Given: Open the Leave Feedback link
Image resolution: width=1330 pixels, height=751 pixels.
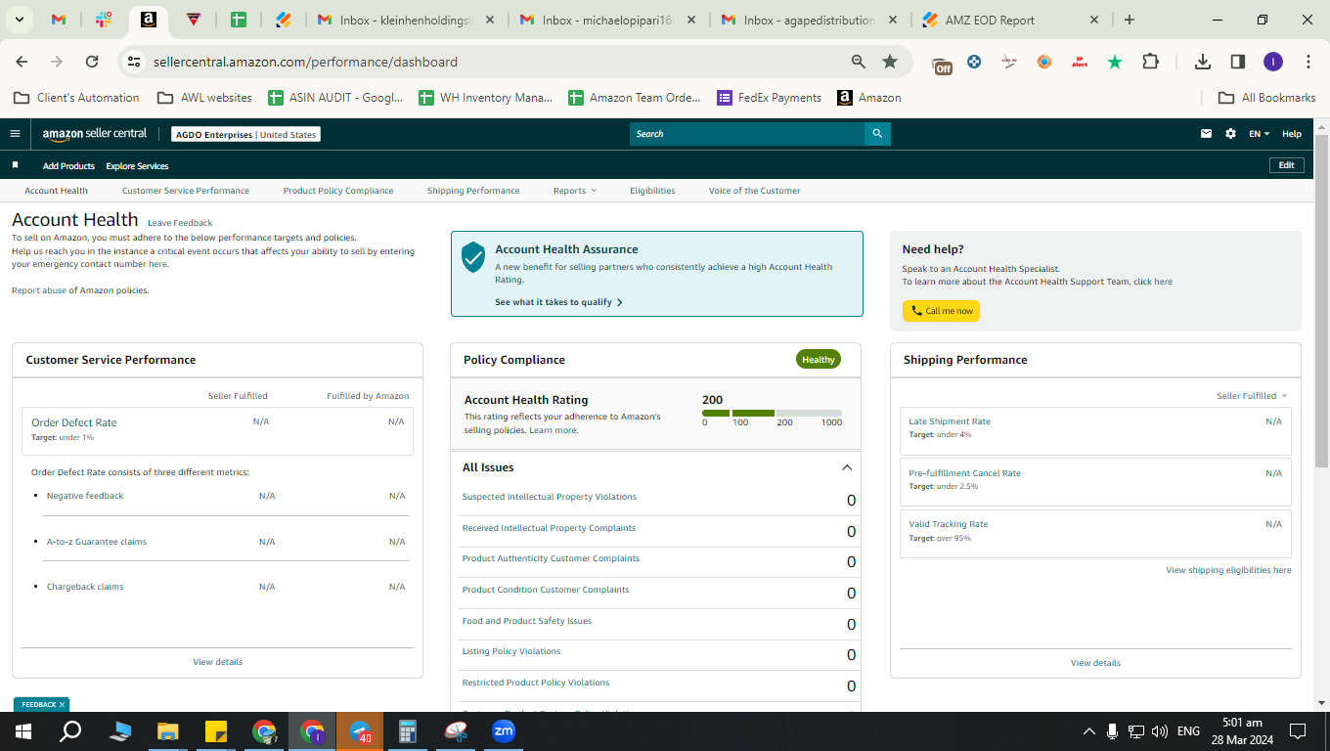Looking at the screenshot, I should pyautogui.click(x=180, y=223).
